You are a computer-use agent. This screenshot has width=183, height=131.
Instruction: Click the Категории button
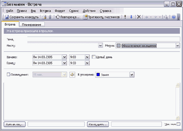(x=98, y=124)
